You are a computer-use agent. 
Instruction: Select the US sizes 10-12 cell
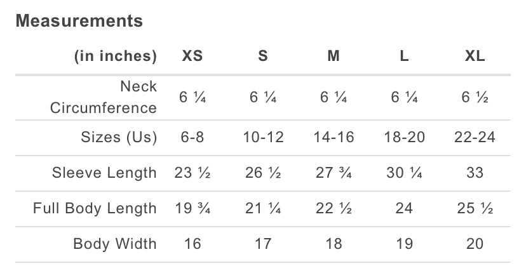[x=263, y=137]
